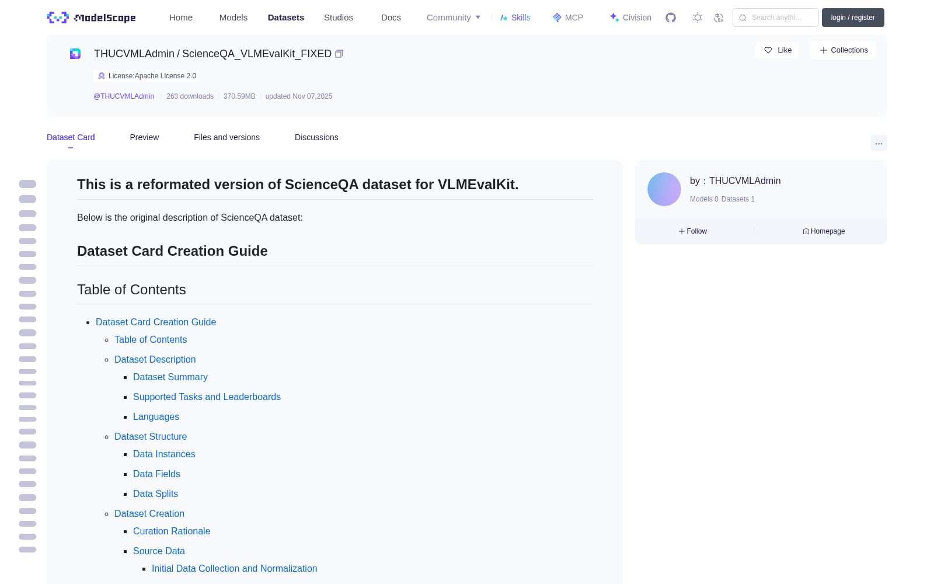This screenshot has height=584, width=934.
Task: Toggle the light/dark theme sun icon
Action: click(x=697, y=18)
